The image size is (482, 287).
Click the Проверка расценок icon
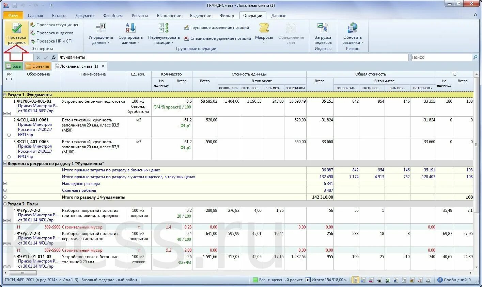pos(16,28)
